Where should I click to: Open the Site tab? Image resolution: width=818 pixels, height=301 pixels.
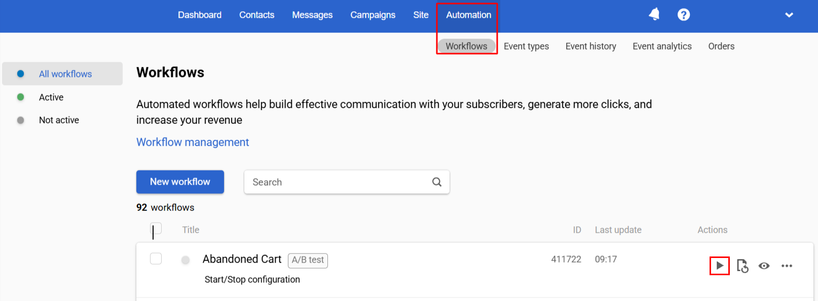click(x=421, y=15)
